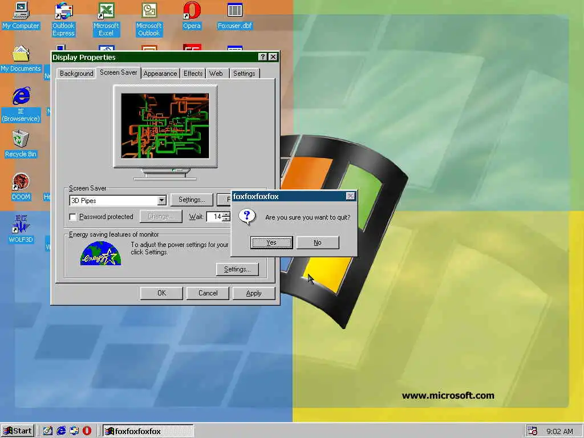Switch to the Appearance tab
584x438 pixels.
coord(160,74)
